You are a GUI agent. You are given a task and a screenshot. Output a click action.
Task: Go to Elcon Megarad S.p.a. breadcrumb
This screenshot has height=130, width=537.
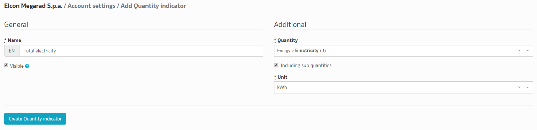[33, 6]
